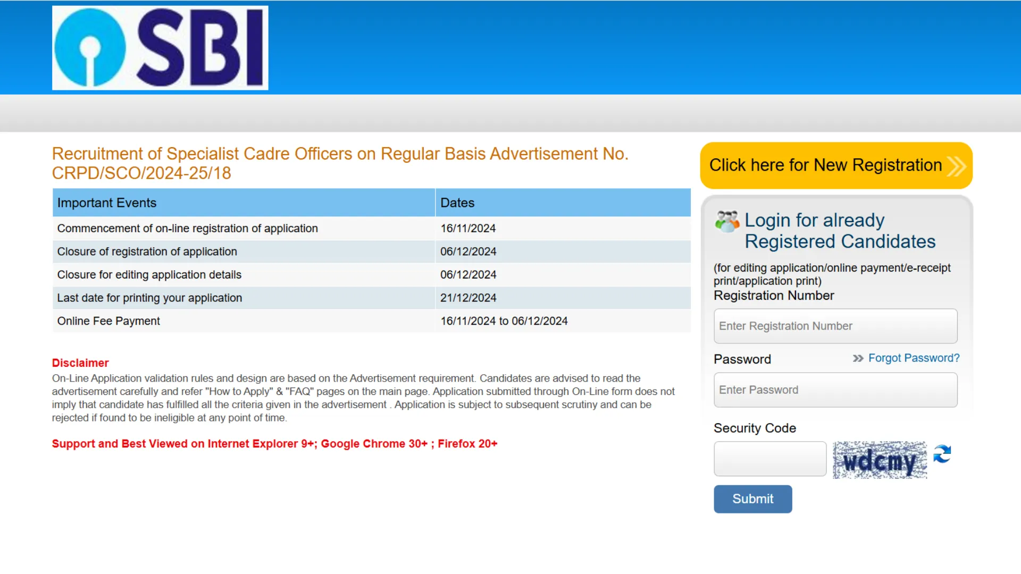Select the 16/11/2024 to 06/12/2024 date range
Screen dimensions: 1021x574
coord(504,321)
